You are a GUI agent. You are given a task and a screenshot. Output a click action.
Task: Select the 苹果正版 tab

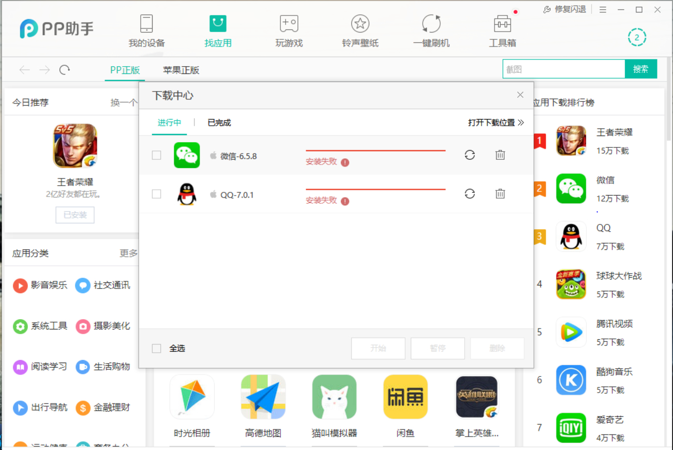[x=181, y=70]
